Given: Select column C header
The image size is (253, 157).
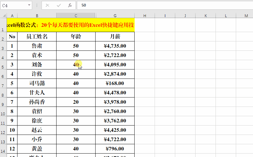Looking at the screenshot, I should click(76, 16).
